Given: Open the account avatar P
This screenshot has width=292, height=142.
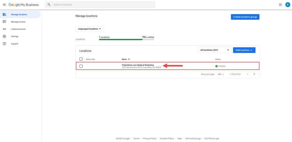Looking at the screenshot, I should tap(288, 5).
